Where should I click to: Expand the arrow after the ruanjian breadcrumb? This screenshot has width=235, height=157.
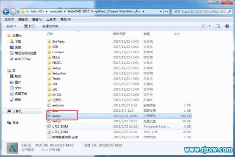tap(65, 11)
